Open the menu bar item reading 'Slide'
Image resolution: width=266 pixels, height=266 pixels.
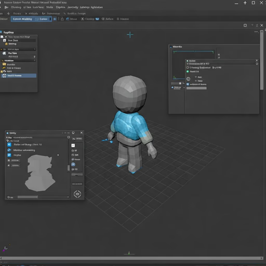click(x=49, y=7)
